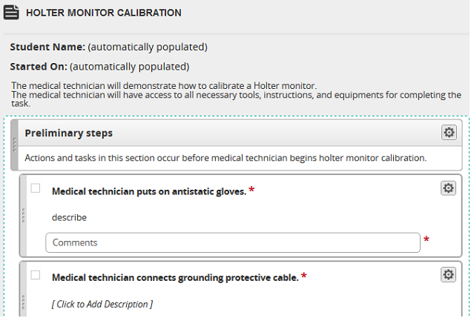
Task: Select the Preliminary steps section title
Action: point(68,133)
